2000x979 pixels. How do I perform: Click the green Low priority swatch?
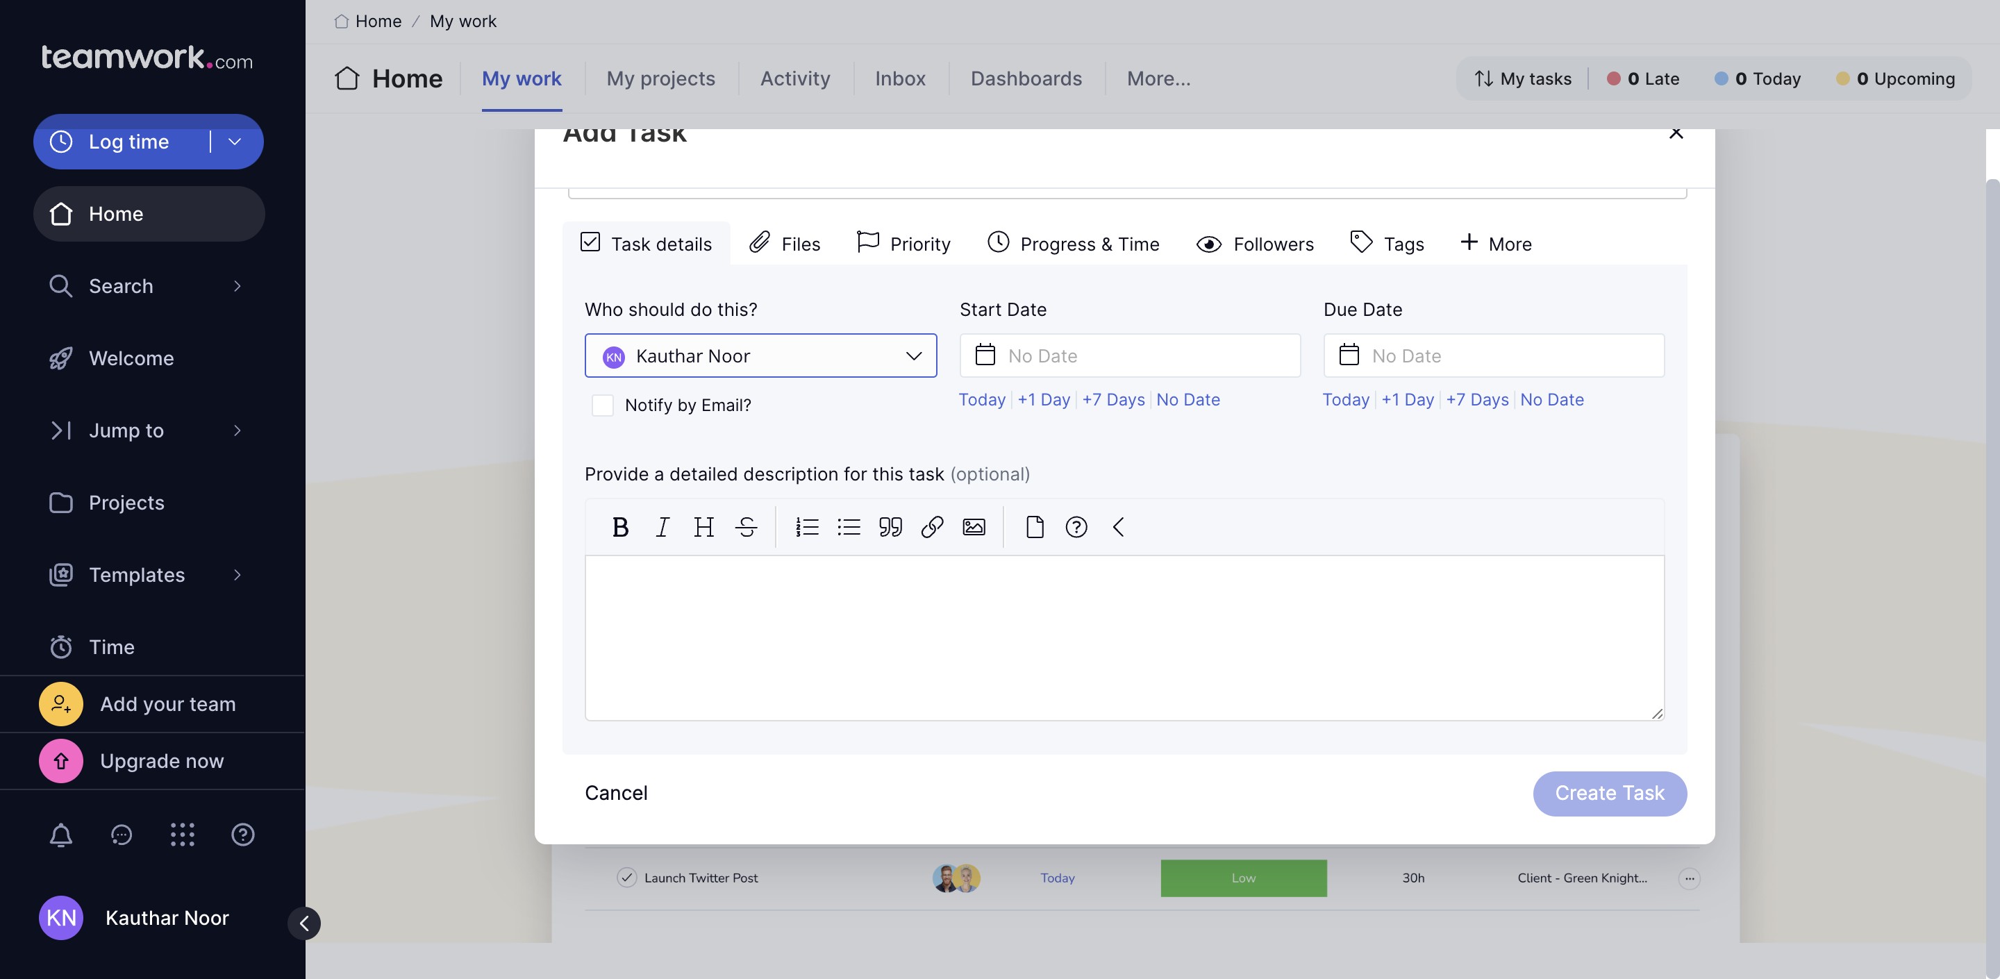tap(1243, 878)
